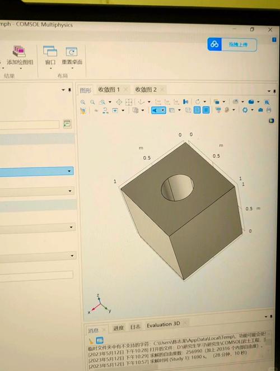
Task: Go to the default 3D view
Action: [141, 102]
